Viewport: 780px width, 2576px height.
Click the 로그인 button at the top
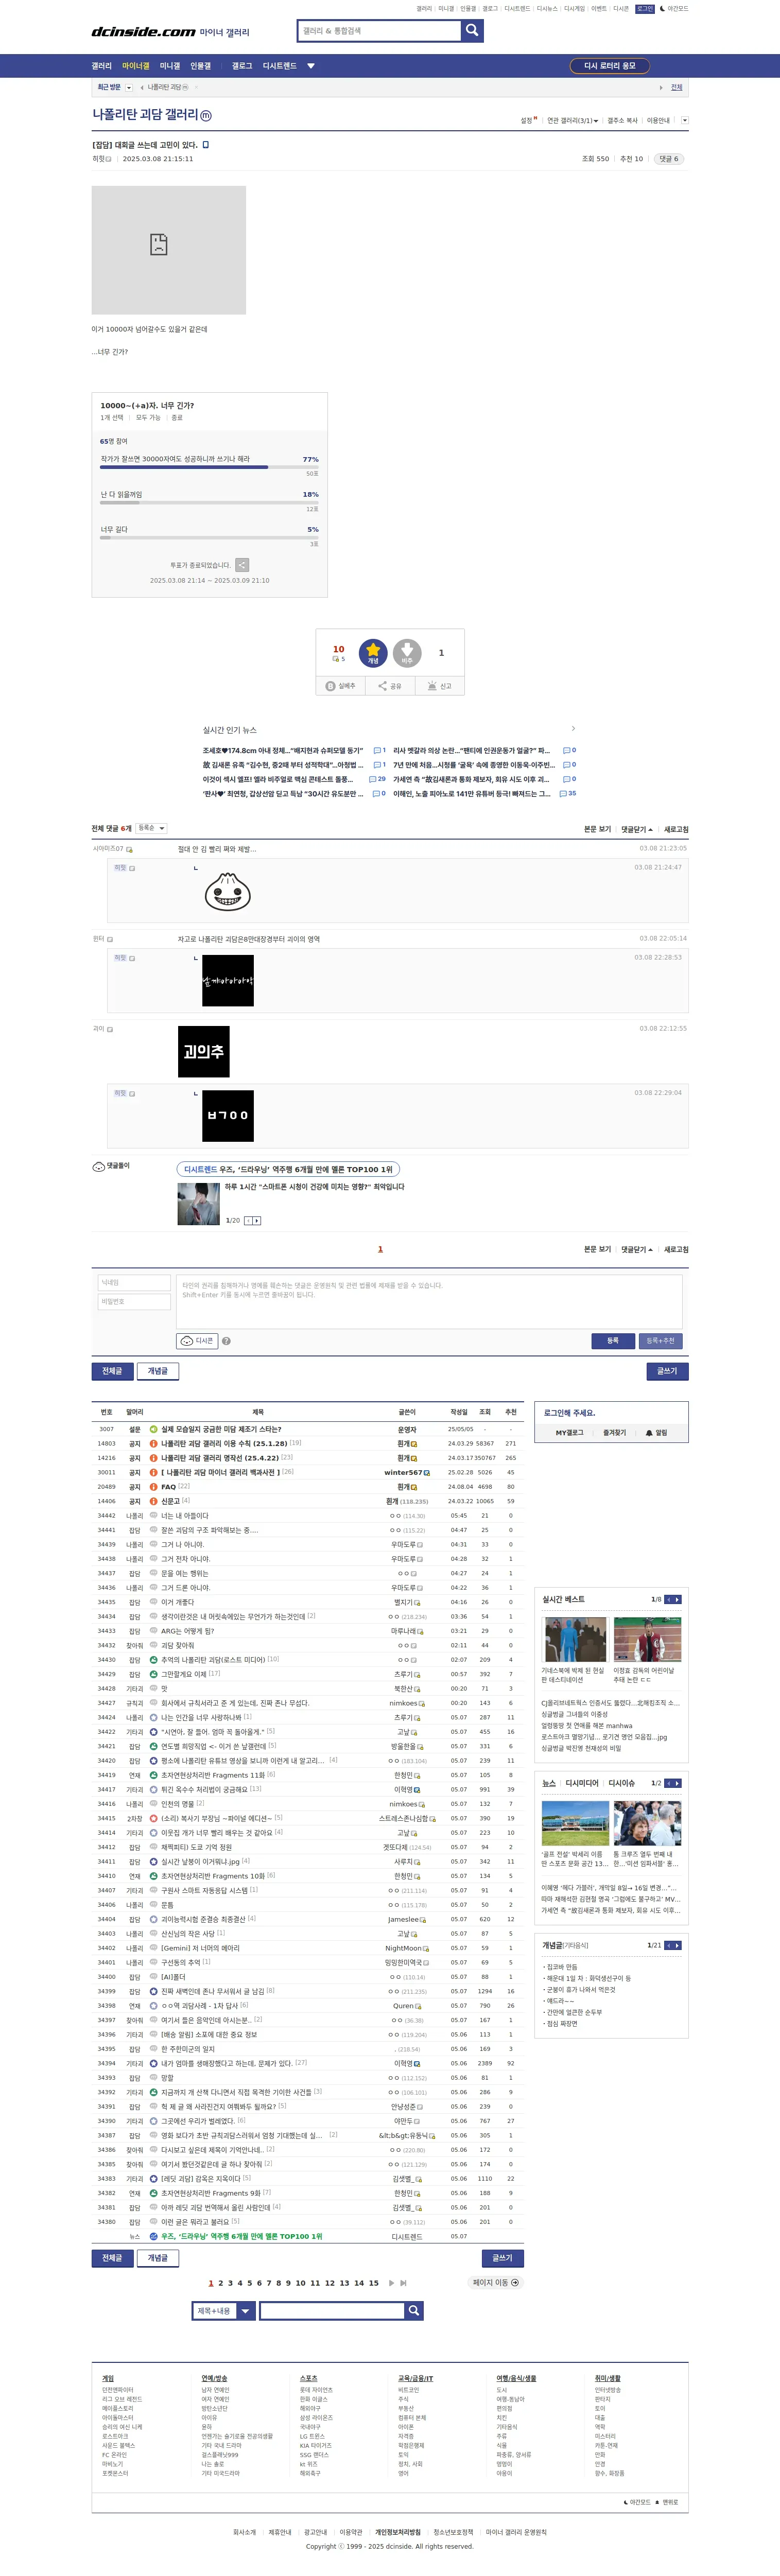pos(645,9)
